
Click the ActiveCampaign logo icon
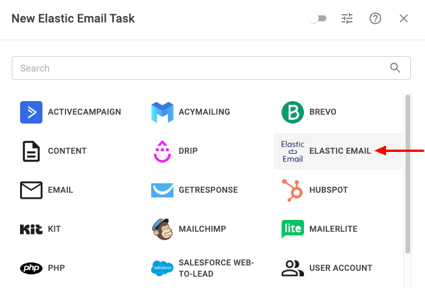pos(31,112)
